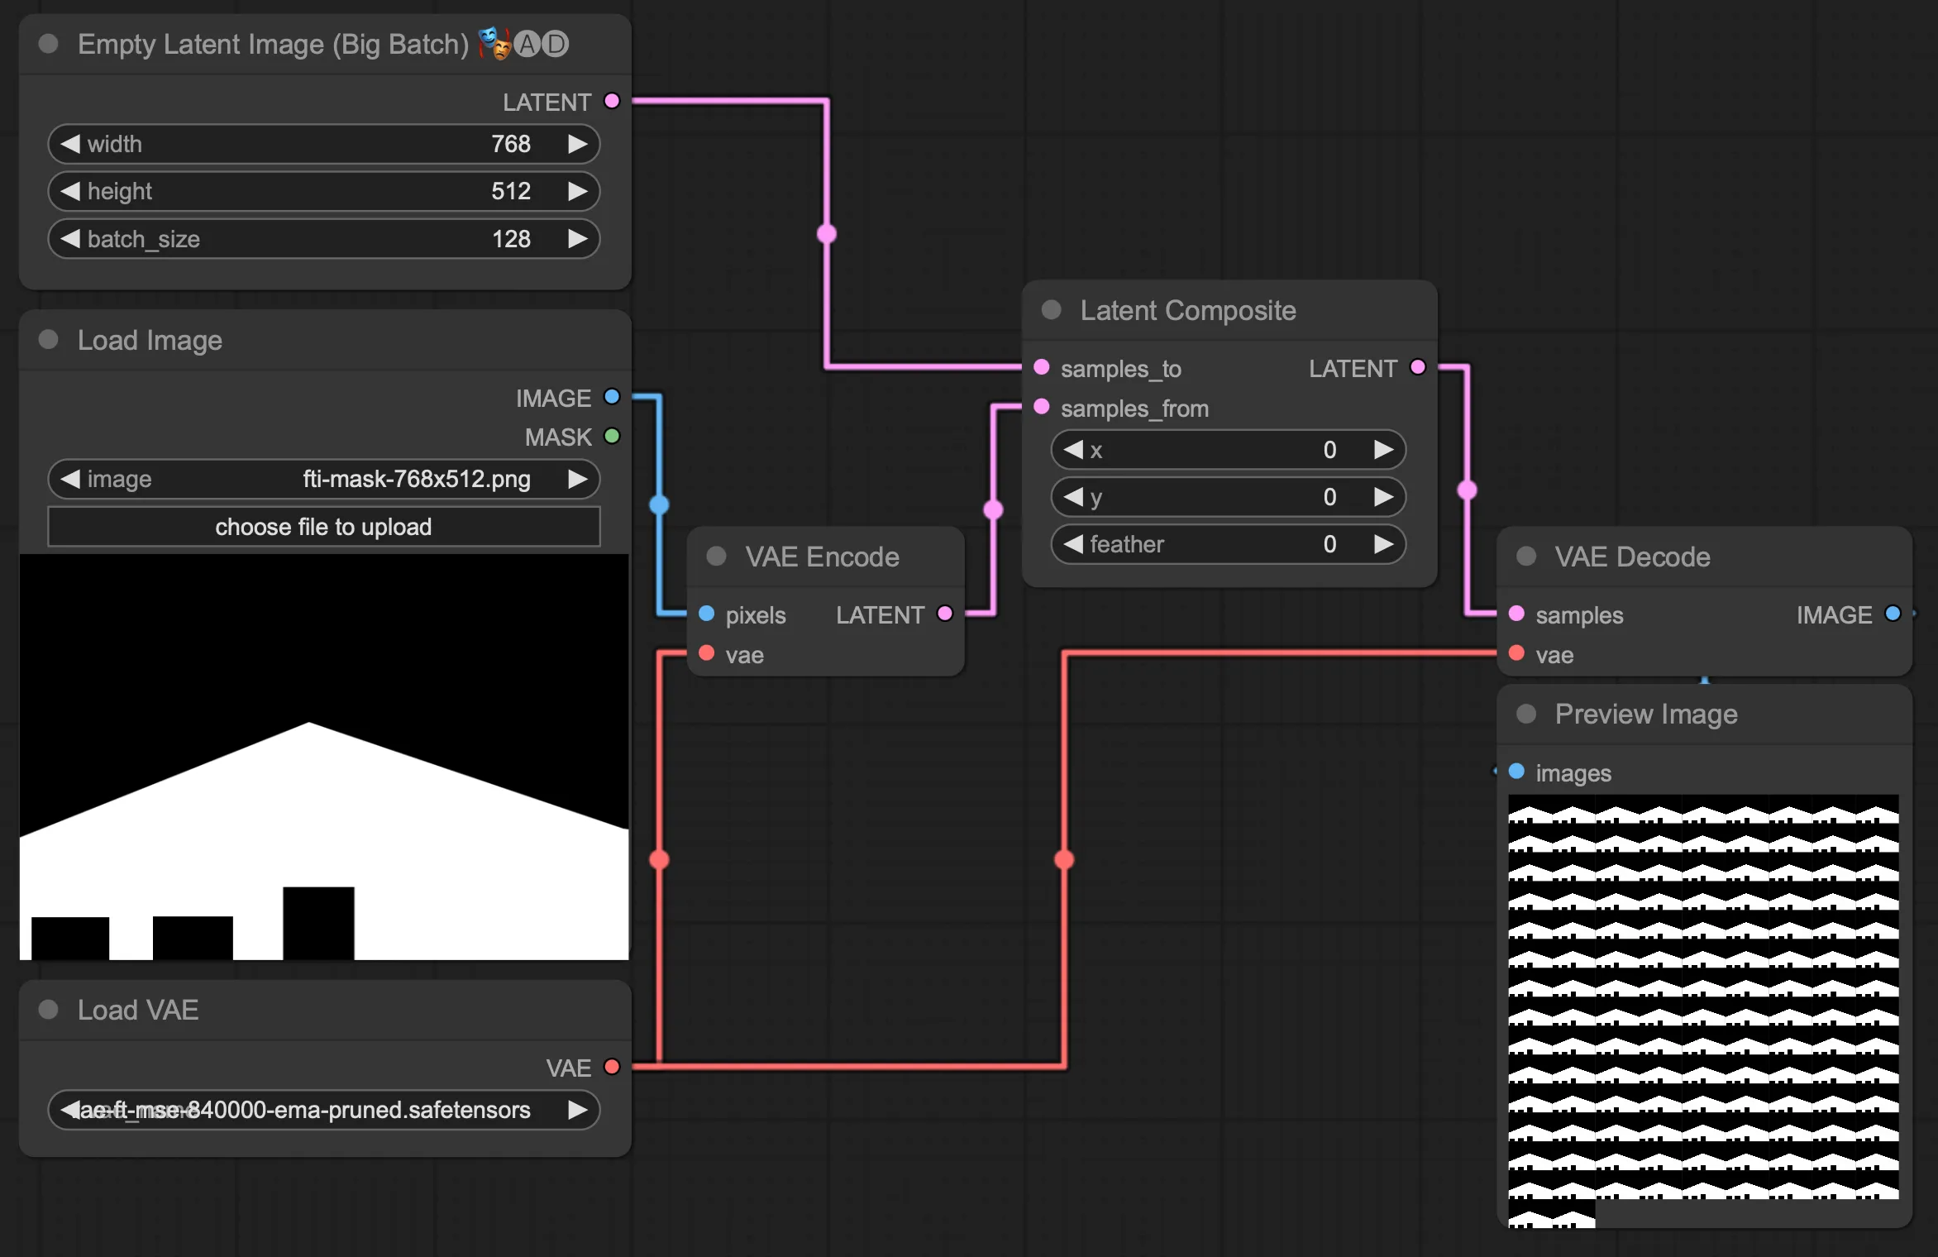This screenshot has height=1257, width=1938.
Task: Collapse the VAE Encode node via its title dot
Action: [715, 557]
